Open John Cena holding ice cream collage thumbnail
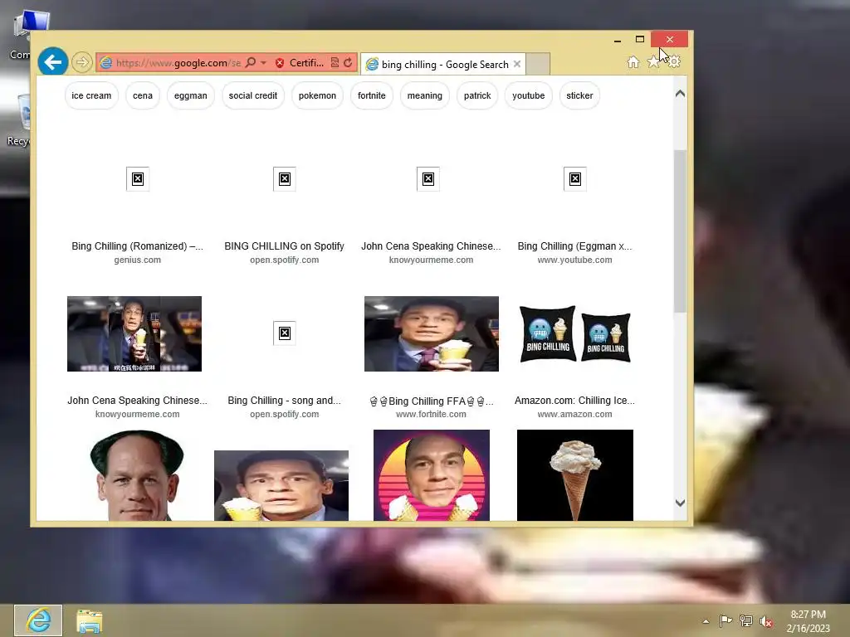850x637 pixels. (134, 333)
